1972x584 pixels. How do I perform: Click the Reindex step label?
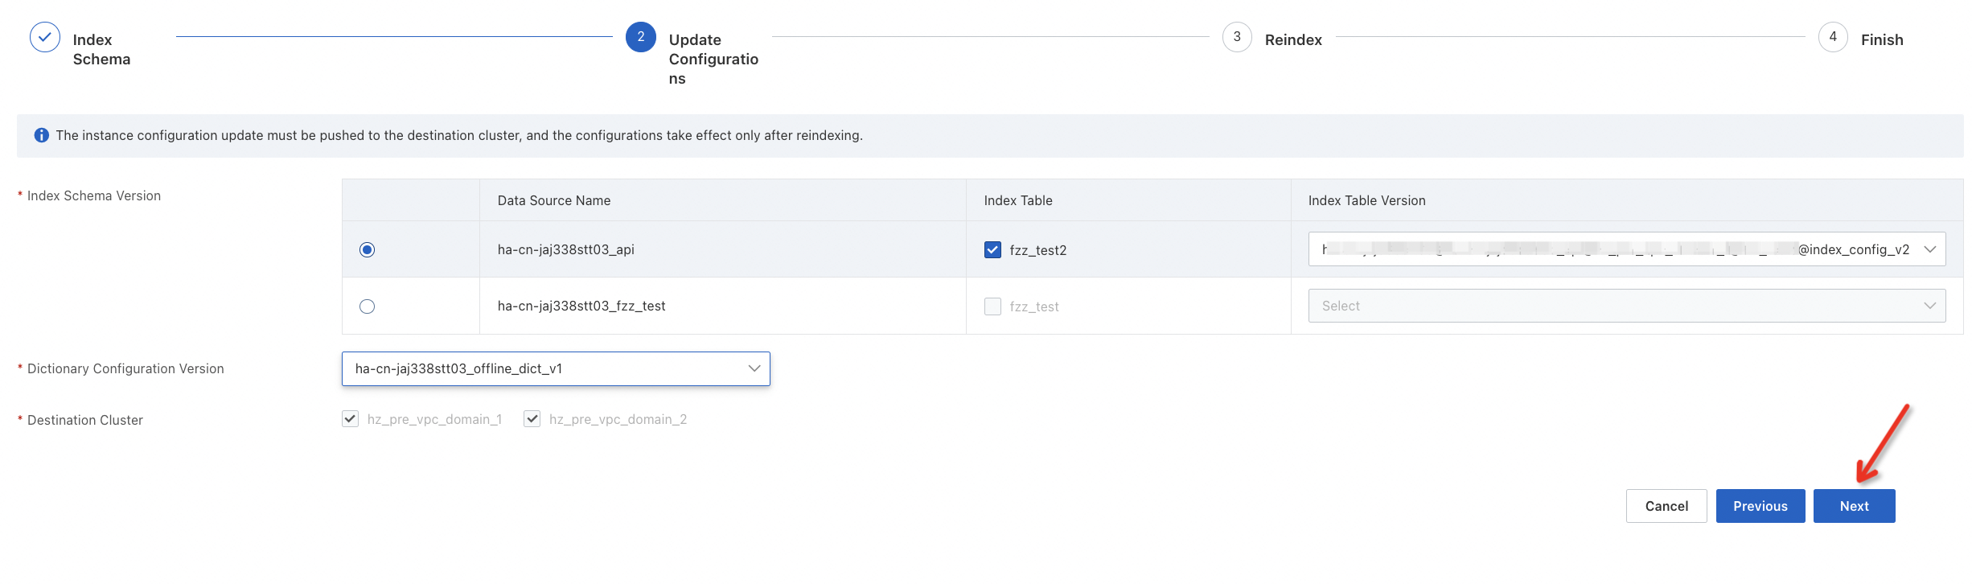click(x=1292, y=40)
